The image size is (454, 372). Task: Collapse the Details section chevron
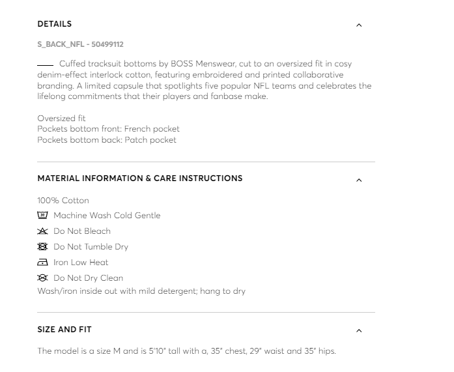359,25
